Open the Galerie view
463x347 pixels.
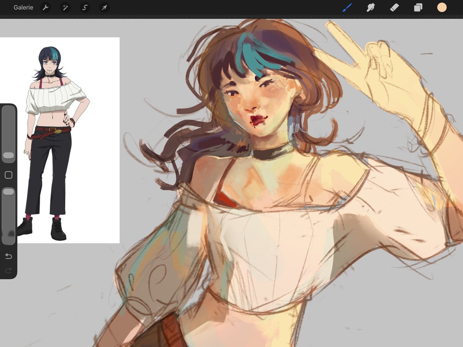(24, 7)
